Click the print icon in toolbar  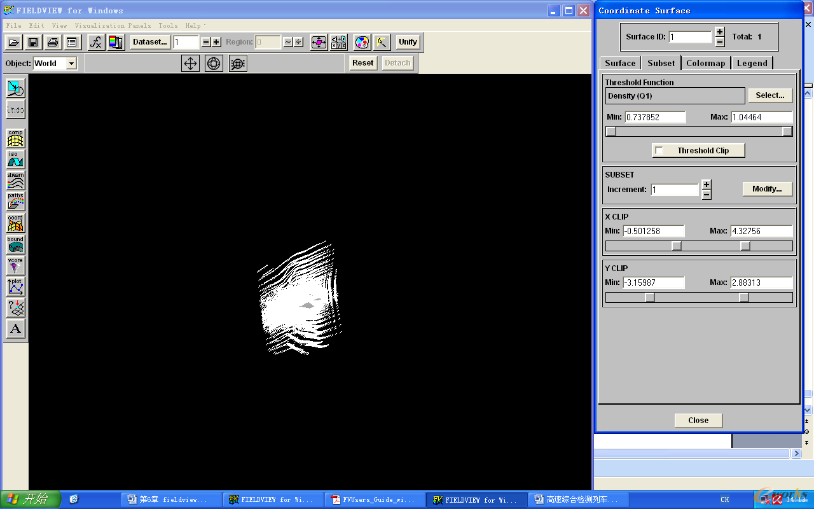[53, 42]
